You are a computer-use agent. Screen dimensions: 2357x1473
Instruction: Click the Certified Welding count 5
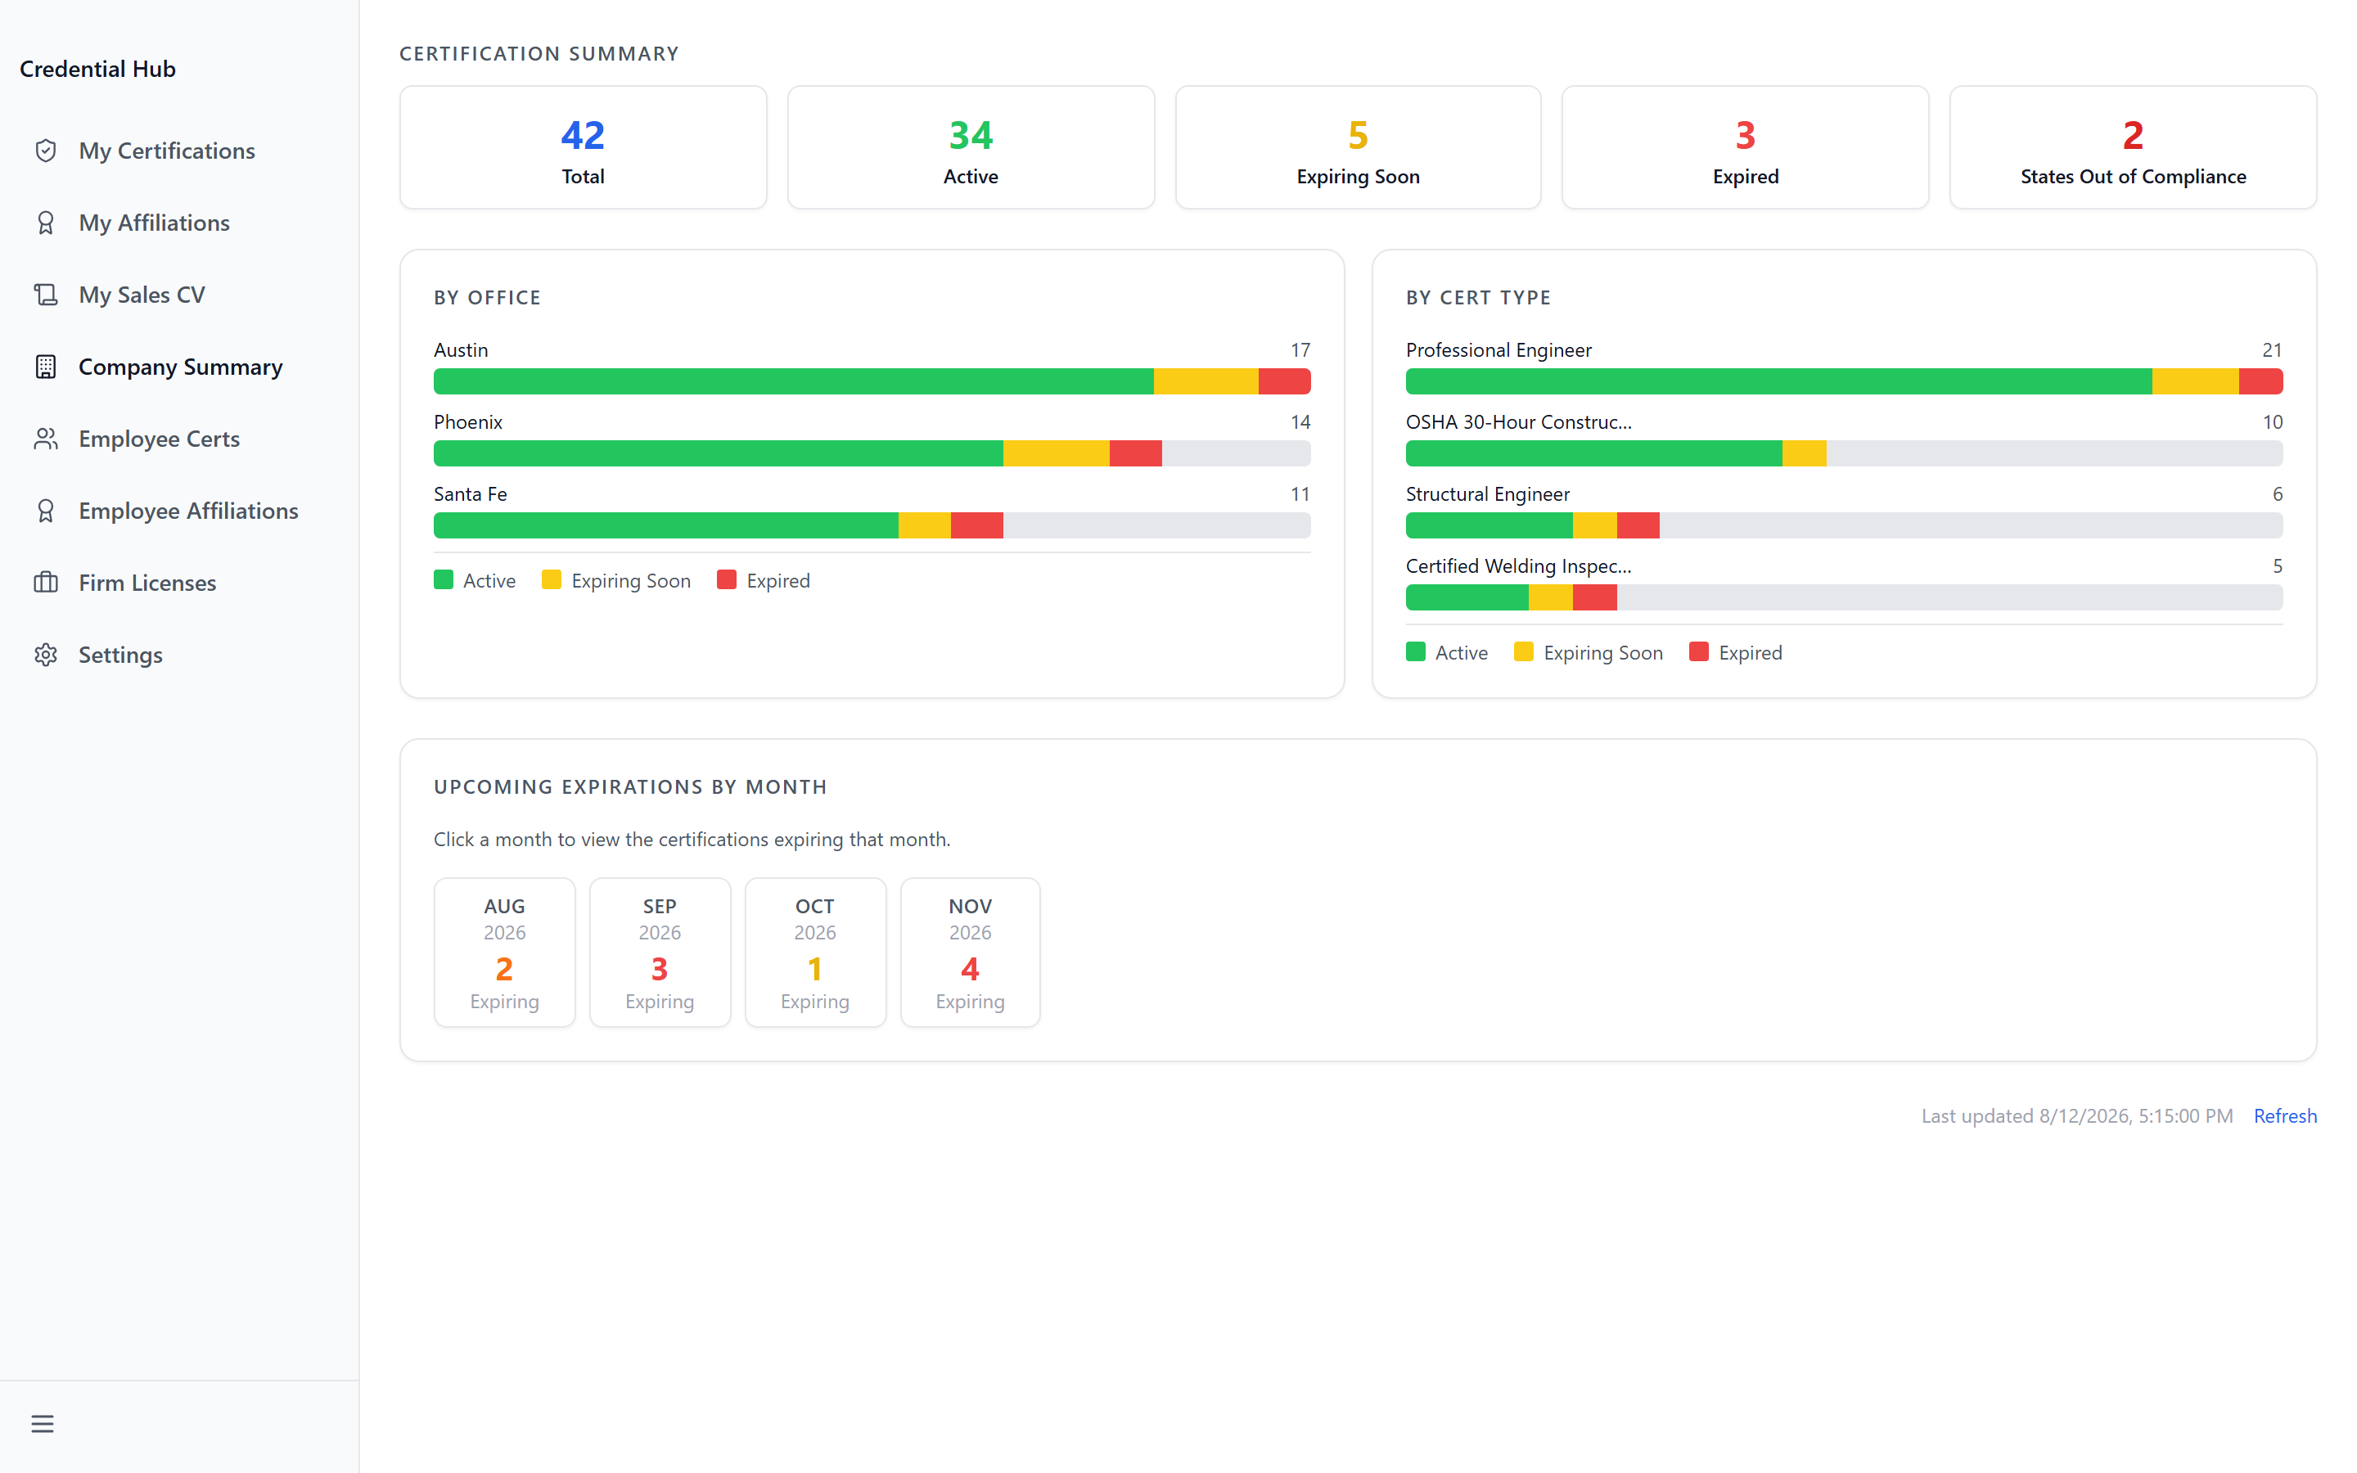tap(2277, 566)
